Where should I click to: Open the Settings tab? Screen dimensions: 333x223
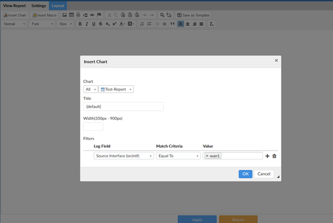pos(38,6)
